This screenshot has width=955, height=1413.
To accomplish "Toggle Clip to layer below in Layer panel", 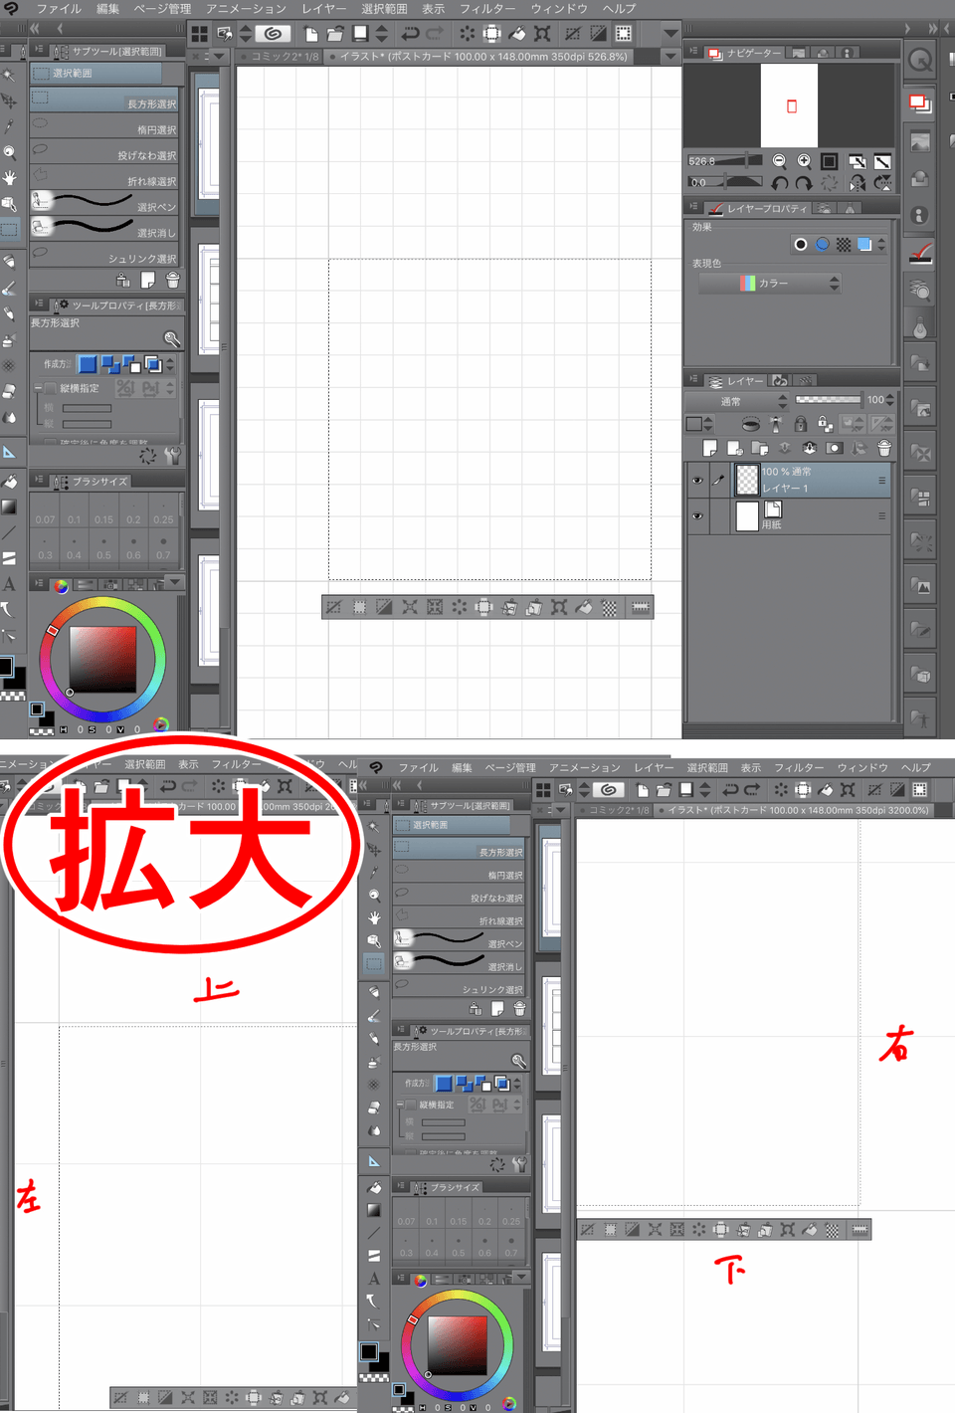I will click(x=751, y=424).
